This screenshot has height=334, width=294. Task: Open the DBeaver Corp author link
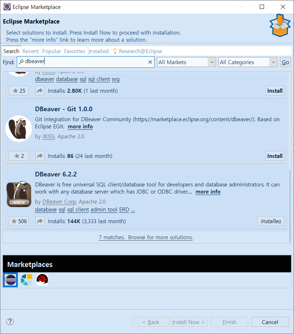point(59,201)
